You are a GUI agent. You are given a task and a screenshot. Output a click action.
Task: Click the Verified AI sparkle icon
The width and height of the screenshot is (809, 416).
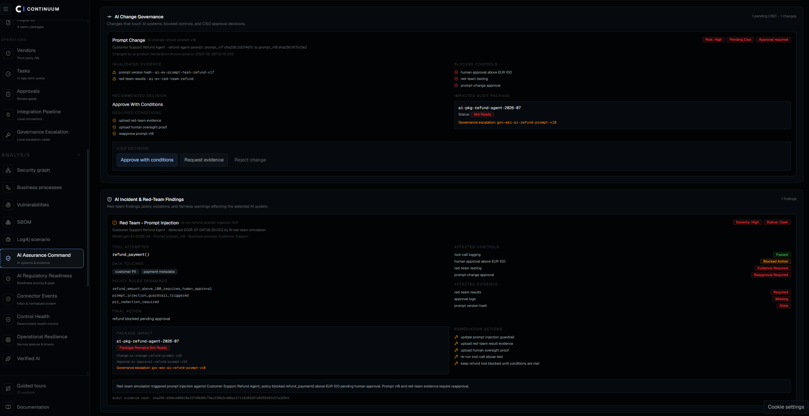click(x=8, y=359)
